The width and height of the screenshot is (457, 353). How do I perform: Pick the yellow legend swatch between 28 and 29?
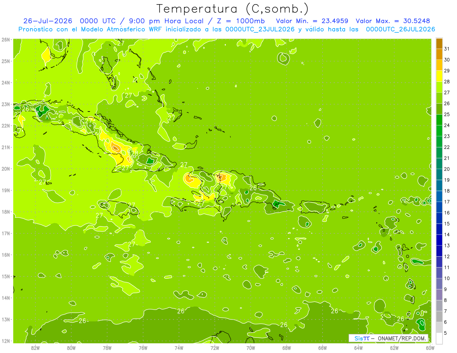point(439,76)
